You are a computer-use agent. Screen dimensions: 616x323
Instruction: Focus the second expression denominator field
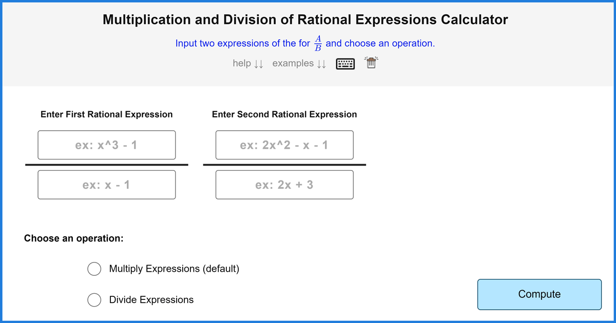(284, 185)
